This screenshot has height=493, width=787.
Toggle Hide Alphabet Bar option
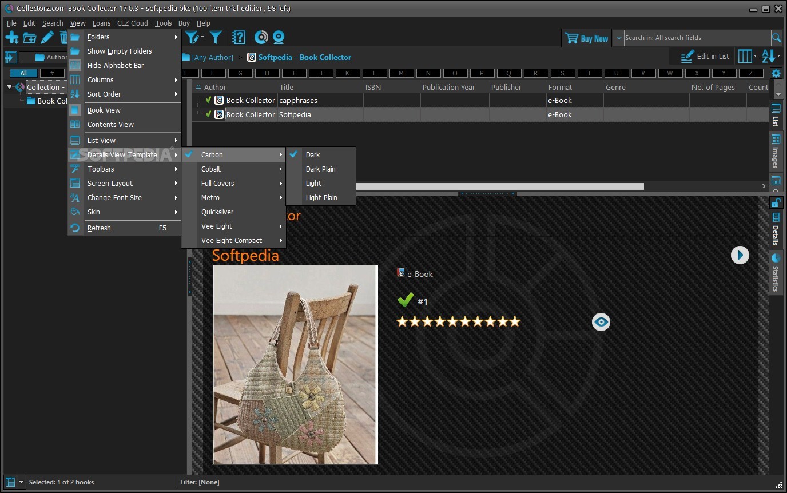[125, 65]
